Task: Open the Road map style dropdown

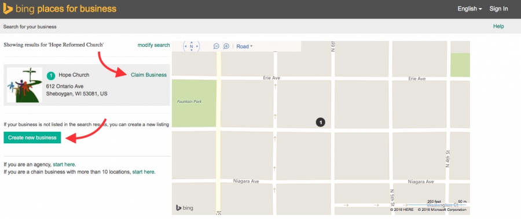Action: (244, 46)
